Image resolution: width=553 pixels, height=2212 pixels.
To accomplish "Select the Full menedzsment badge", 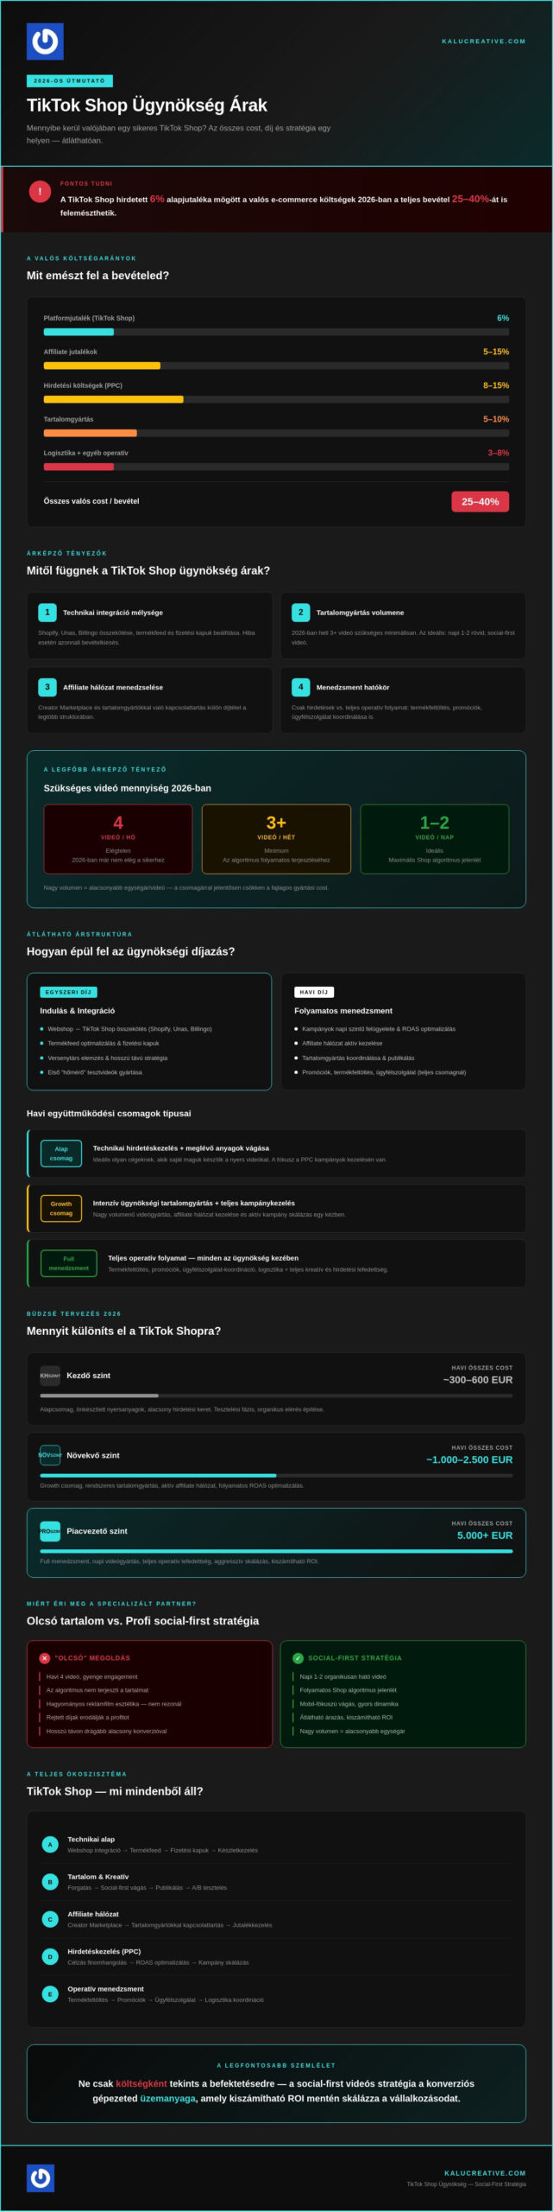I will 69,1262.
